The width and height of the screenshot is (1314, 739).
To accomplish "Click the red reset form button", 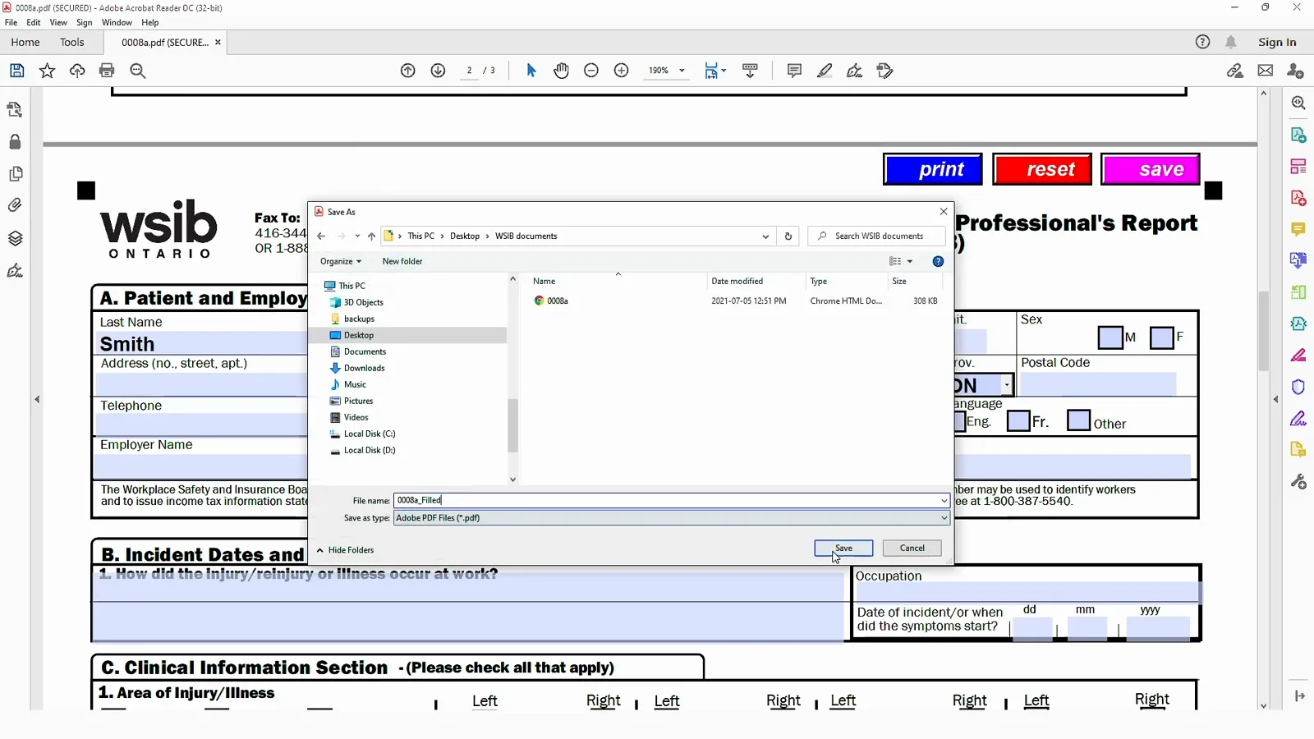I will pos(1042,169).
